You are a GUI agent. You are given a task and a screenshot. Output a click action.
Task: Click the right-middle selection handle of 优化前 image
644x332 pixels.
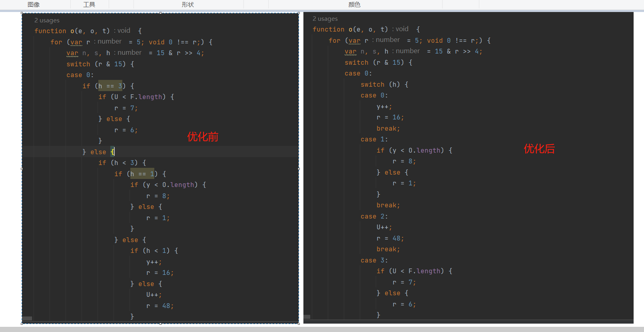point(299,169)
